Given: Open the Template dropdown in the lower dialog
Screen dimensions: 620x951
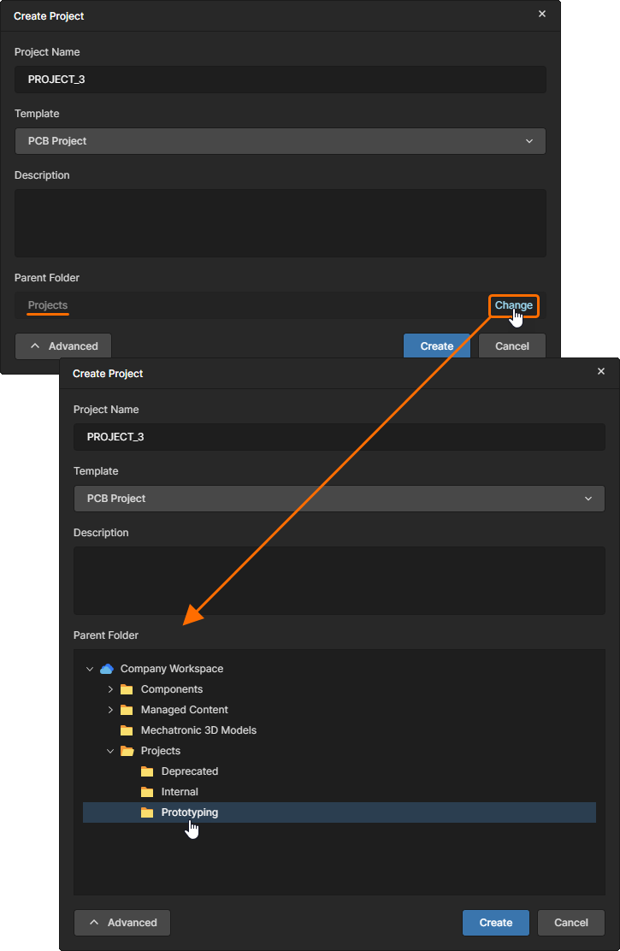Looking at the screenshot, I should point(339,499).
